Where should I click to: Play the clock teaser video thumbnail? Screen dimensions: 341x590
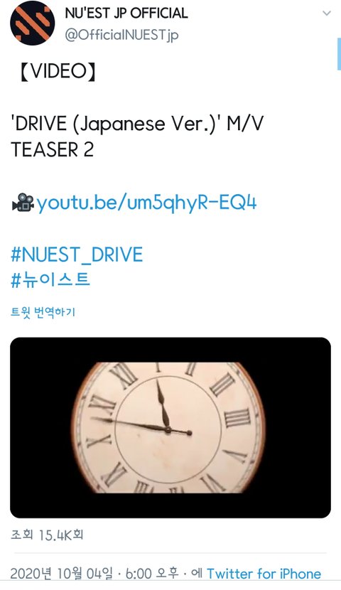click(x=170, y=427)
